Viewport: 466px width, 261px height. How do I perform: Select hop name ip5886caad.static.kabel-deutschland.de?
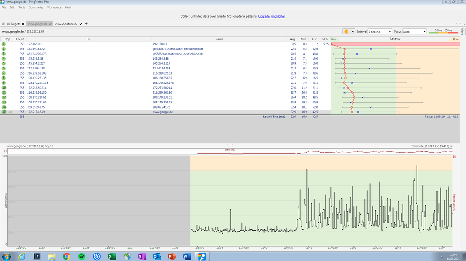(x=178, y=54)
